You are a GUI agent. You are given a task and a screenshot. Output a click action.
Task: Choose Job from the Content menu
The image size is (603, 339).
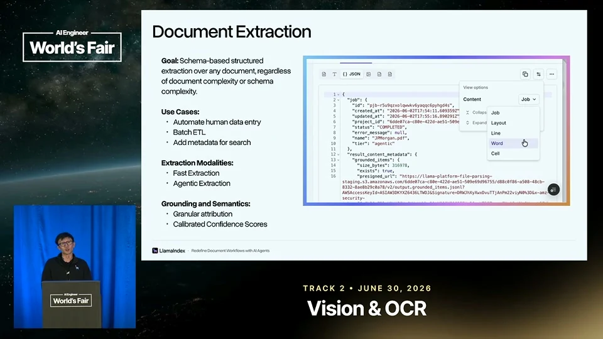click(x=513, y=112)
